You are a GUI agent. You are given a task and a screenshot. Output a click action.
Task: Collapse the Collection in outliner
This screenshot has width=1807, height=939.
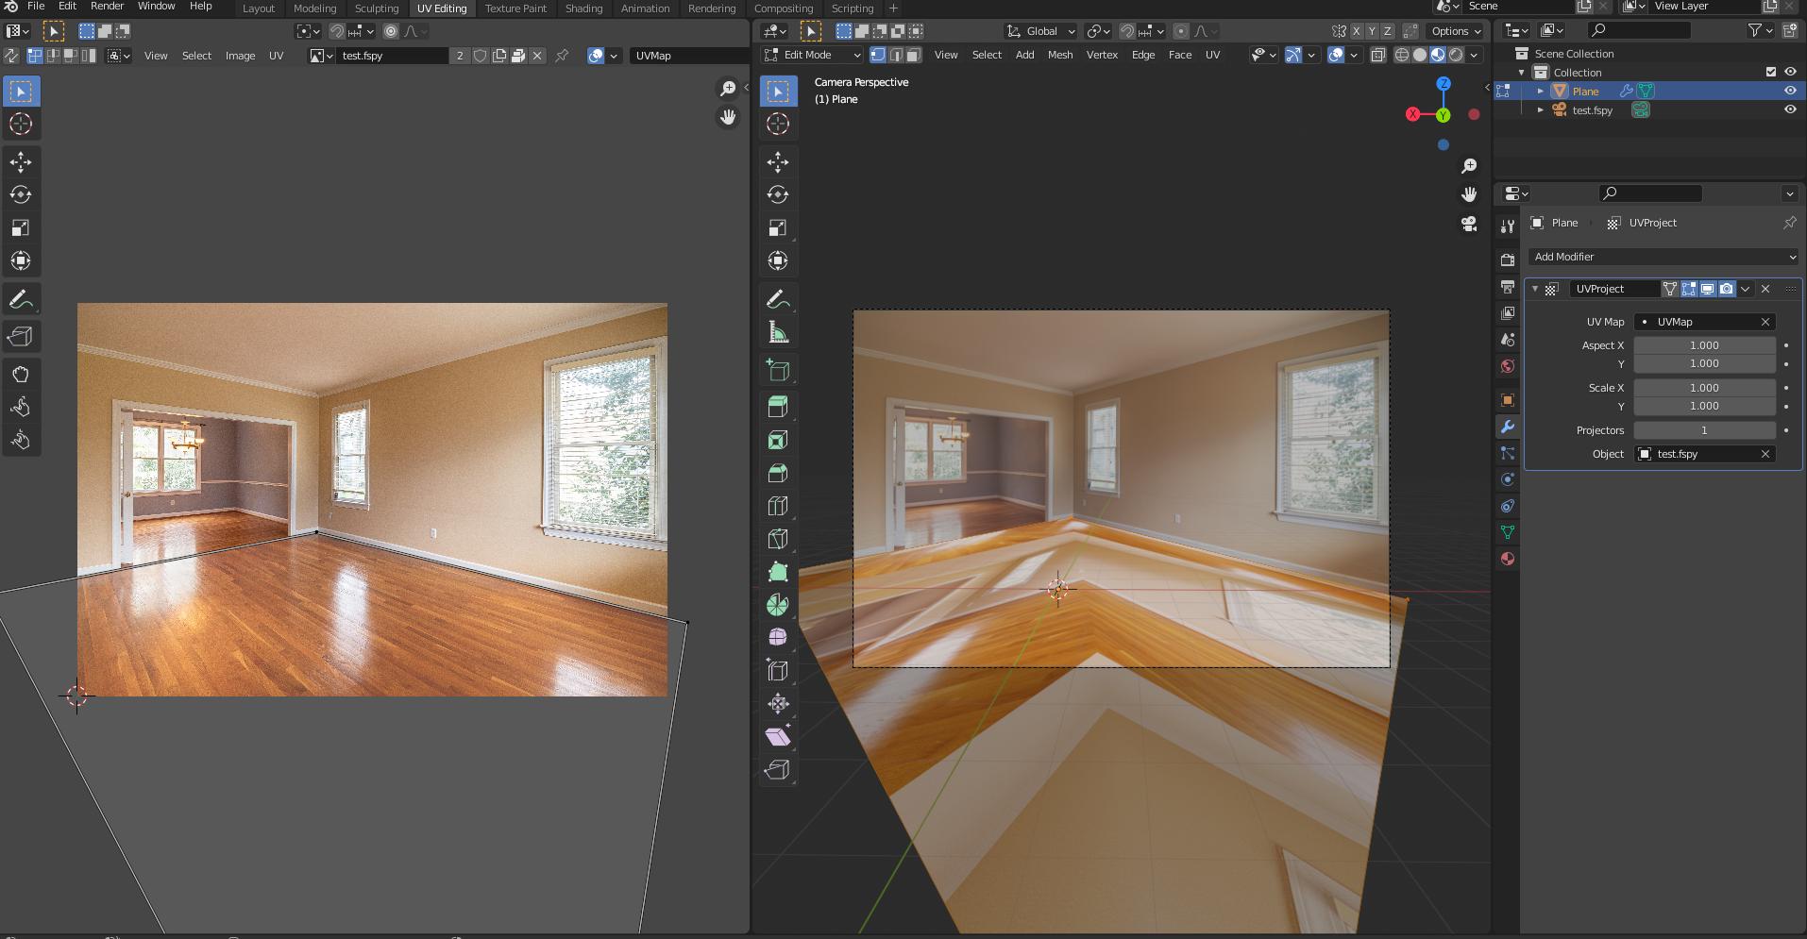(x=1522, y=72)
